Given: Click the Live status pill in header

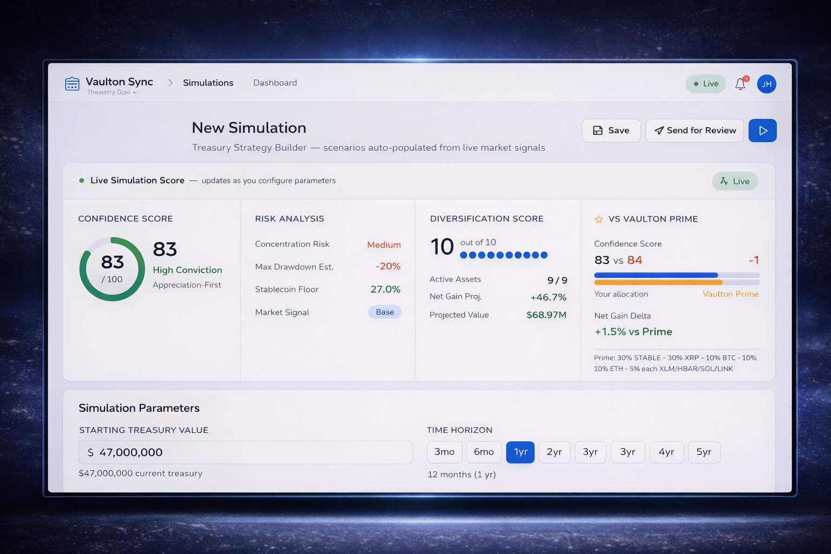Looking at the screenshot, I should click(705, 84).
